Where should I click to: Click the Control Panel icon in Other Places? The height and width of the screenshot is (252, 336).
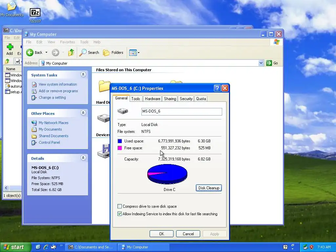pyautogui.click(x=34, y=142)
